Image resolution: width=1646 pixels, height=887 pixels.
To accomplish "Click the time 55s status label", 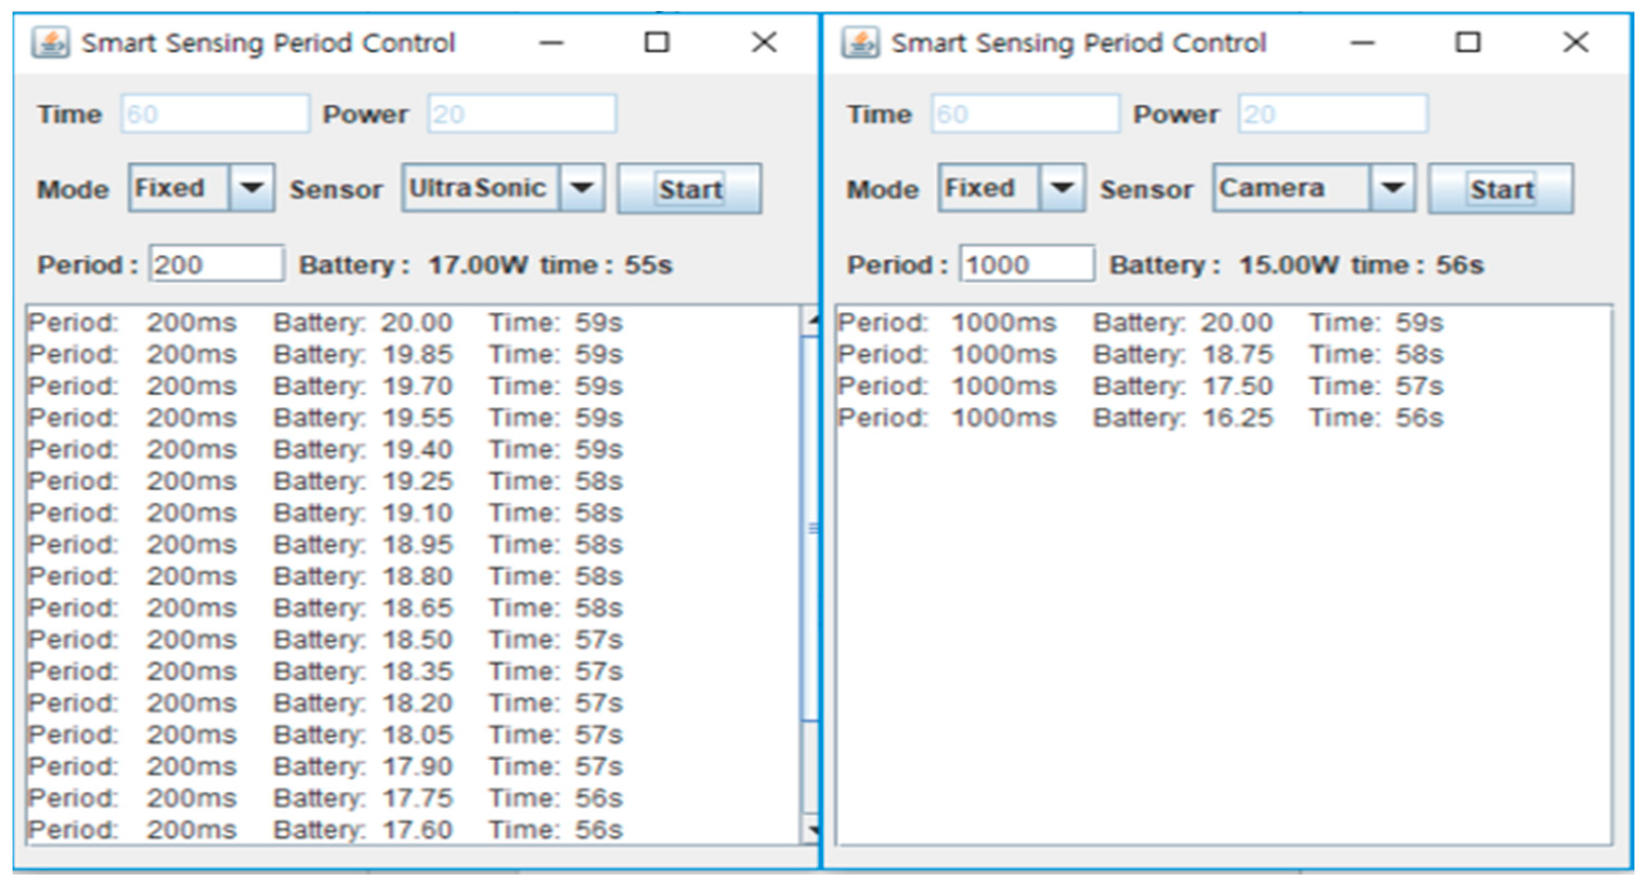I will click(x=606, y=265).
